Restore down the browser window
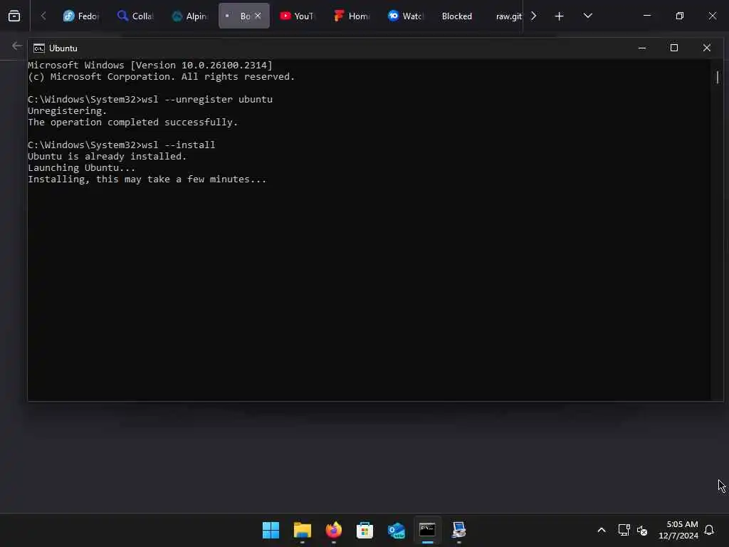Screen dimensions: 729x547 click(680, 16)
